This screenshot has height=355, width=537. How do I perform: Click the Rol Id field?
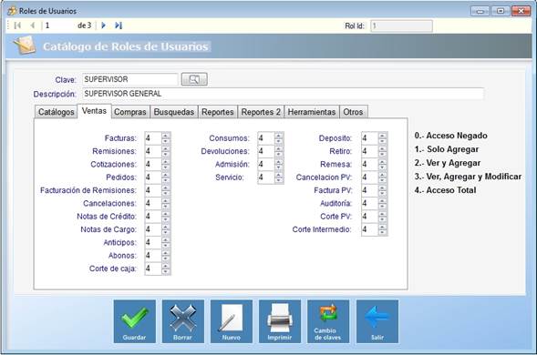pos(401,26)
